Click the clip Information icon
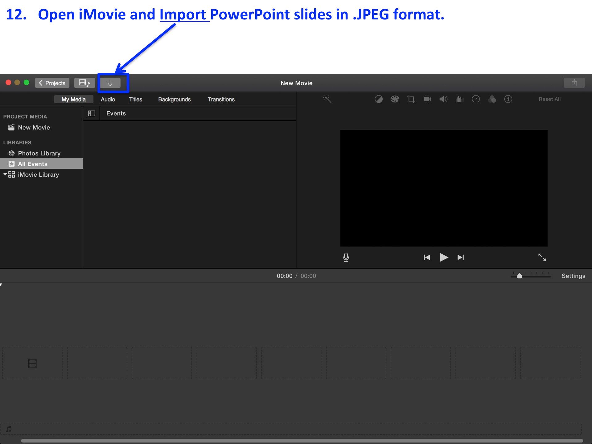 coord(508,99)
